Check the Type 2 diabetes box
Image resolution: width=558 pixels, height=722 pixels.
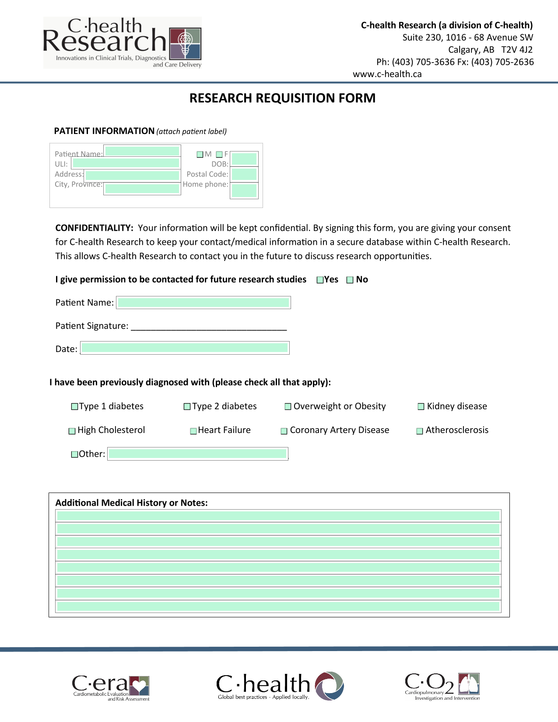[187, 407]
